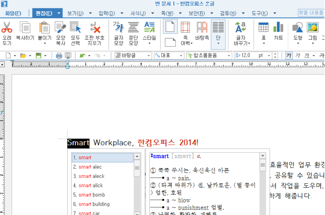
Task: Select landscape page orientation icon
Action: click(170, 42)
